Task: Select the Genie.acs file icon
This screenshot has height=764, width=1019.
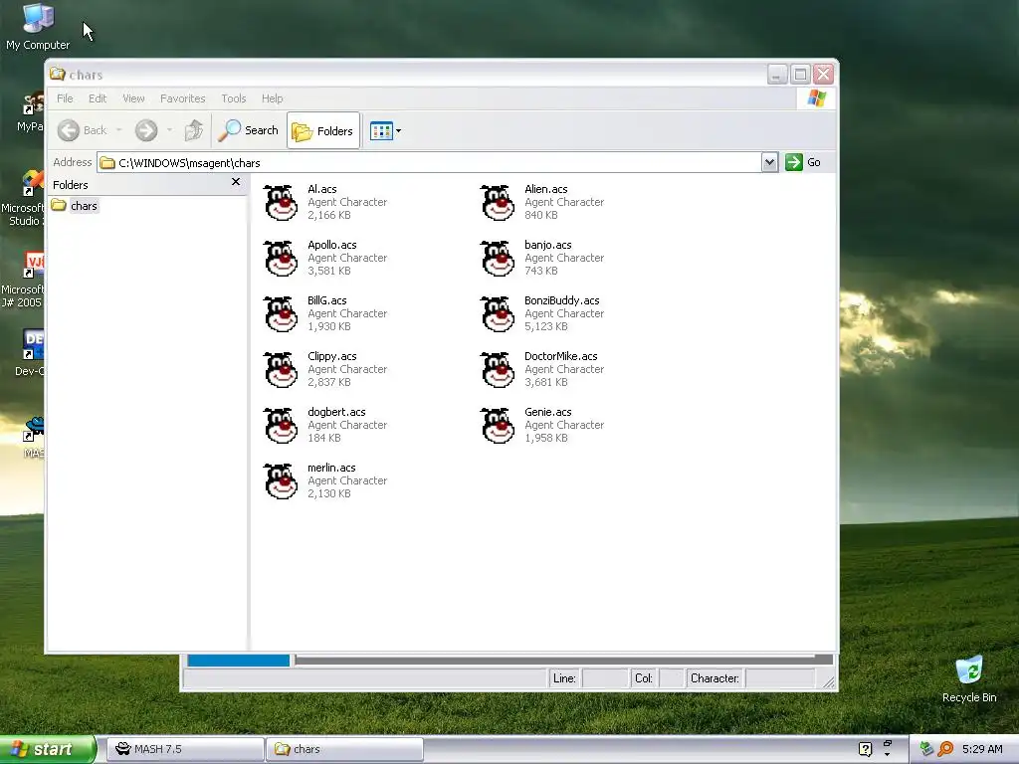Action: tap(498, 426)
